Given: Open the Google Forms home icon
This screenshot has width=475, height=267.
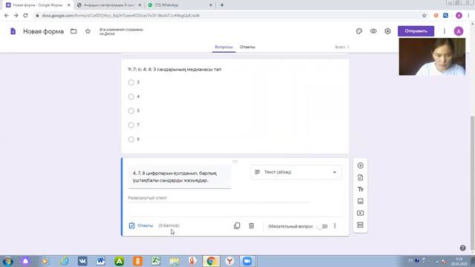Looking at the screenshot, I should [x=13, y=31].
